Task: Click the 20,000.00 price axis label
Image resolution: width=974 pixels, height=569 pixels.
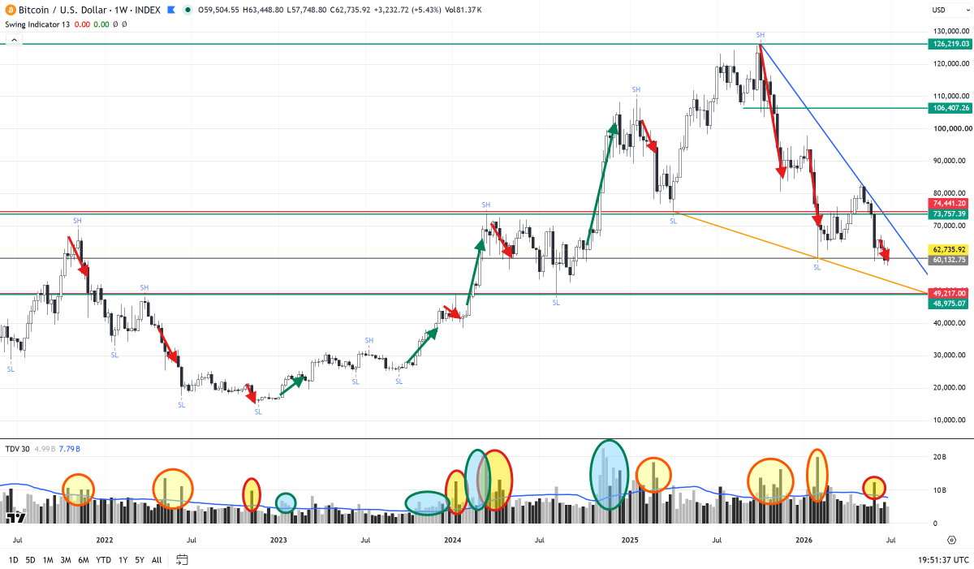Action: 950,387
